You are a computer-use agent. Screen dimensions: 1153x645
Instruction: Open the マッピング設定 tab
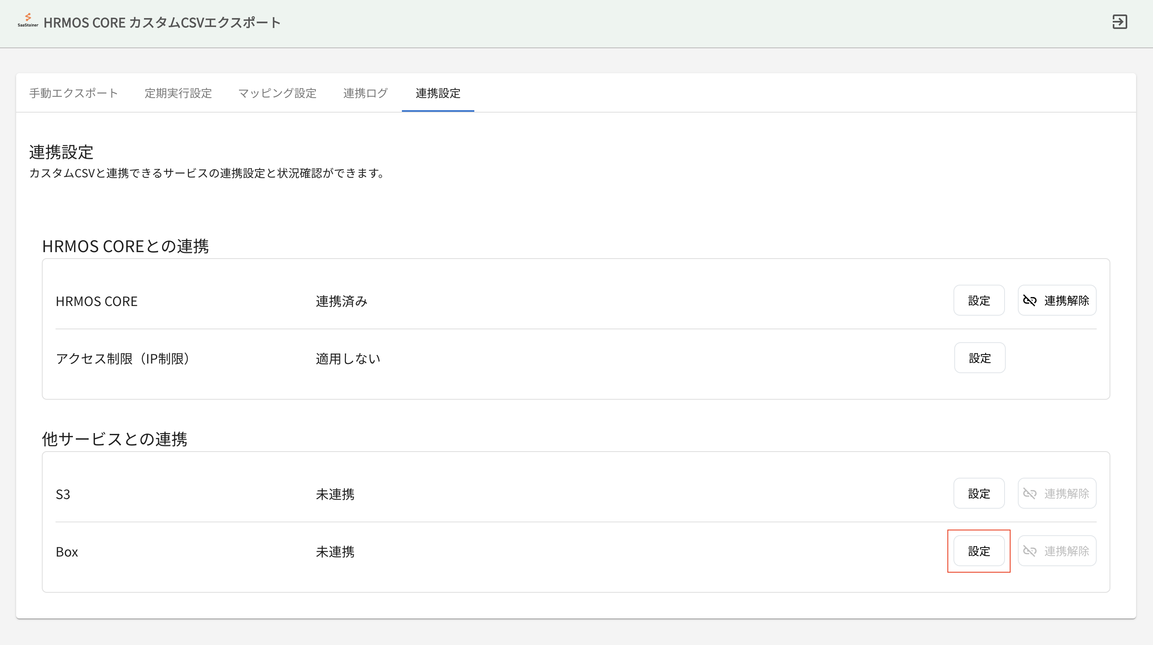pyautogui.click(x=277, y=93)
